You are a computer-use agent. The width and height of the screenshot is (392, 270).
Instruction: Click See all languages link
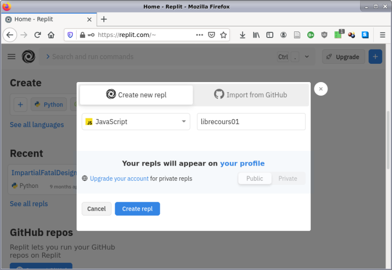point(37,125)
